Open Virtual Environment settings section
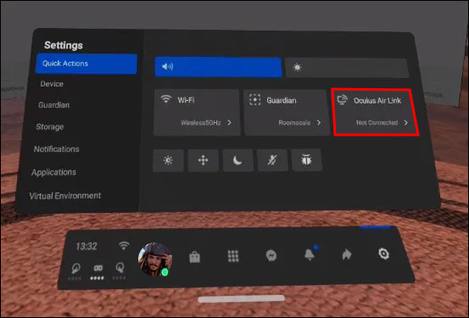The width and height of the screenshot is (469, 318). [65, 196]
